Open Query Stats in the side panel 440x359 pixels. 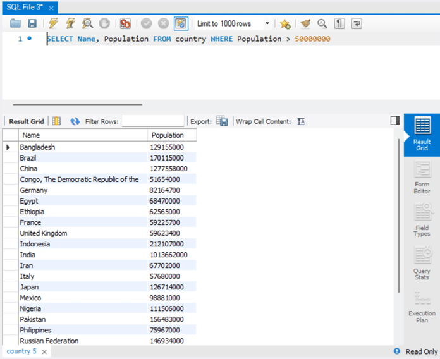point(422,263)
